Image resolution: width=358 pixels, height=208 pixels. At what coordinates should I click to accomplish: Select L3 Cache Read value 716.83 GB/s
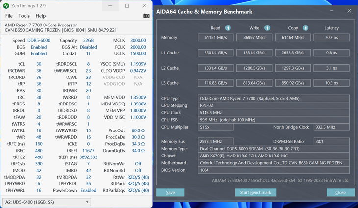pos(215,83)
